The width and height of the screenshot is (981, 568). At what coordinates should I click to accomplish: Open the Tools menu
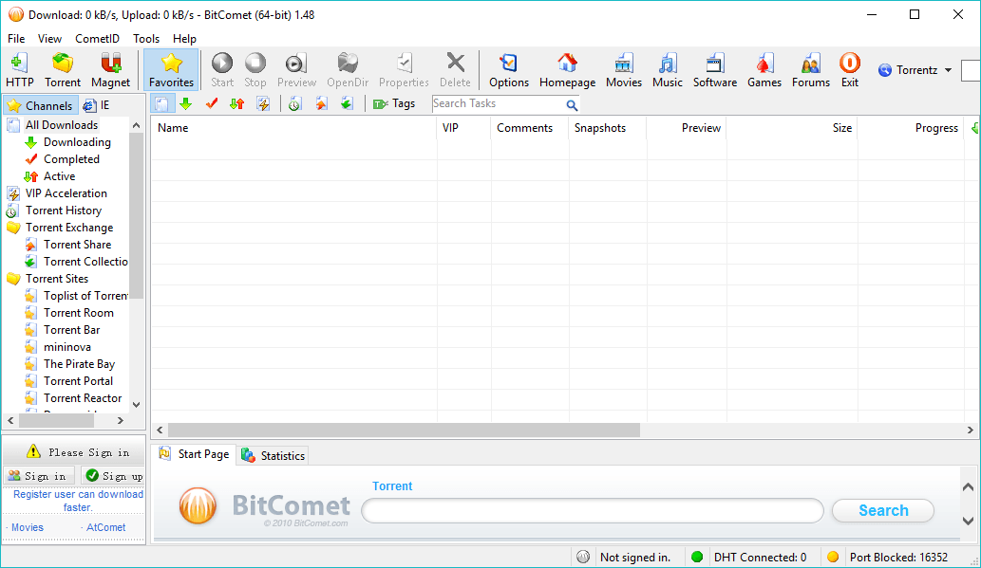tap(145, 38)
